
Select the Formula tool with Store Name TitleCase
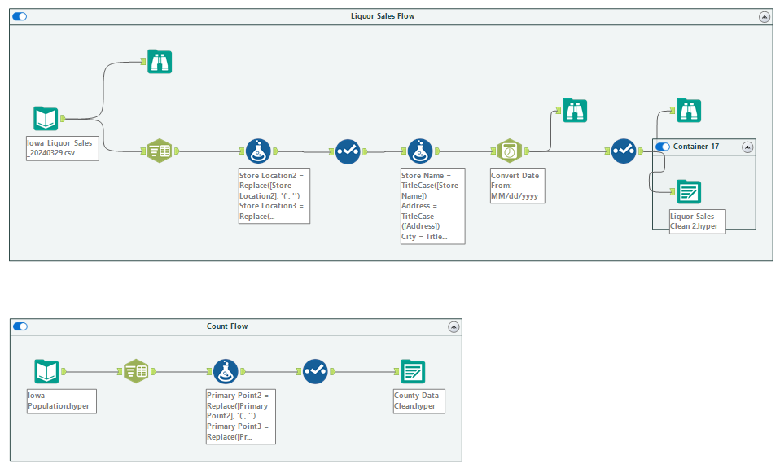(420, 151)
